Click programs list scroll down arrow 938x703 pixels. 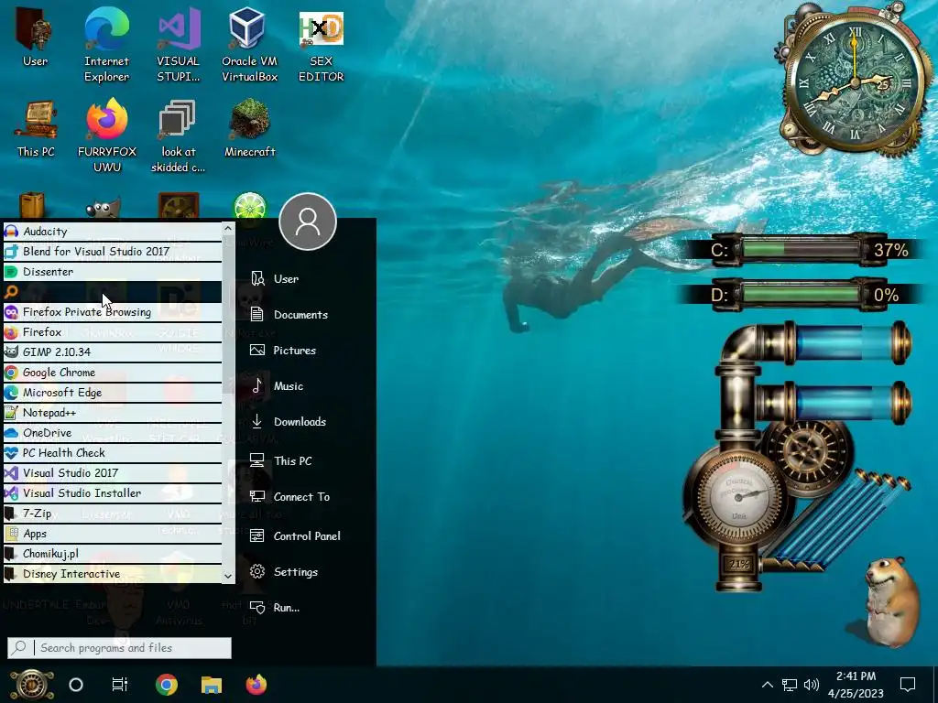click(228, 577)
